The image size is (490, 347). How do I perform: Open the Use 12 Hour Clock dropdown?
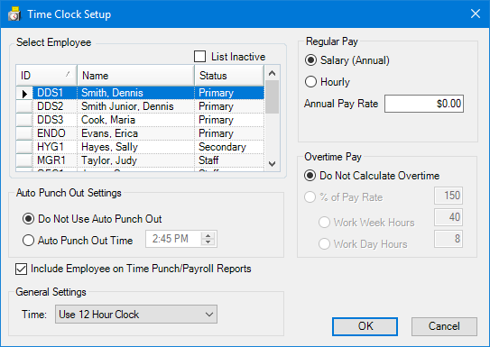[136, 315]
